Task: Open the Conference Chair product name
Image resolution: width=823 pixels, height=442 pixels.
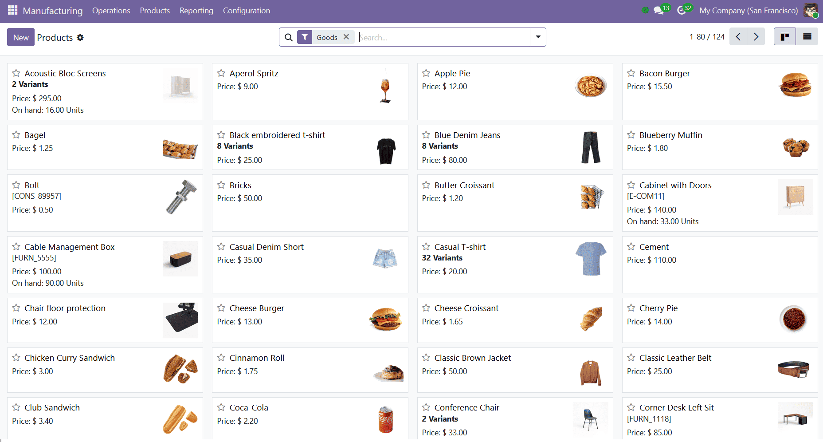Action: click(467, 407)
